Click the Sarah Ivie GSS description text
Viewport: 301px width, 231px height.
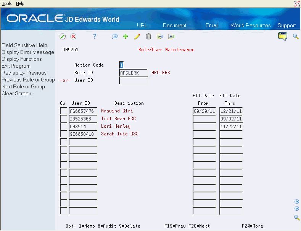coord(119,134)
